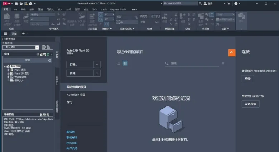The width and height of the screenshot is (279, 152).
Task: Switch recent projects to grid view
Action: click(x=125, y=63)
